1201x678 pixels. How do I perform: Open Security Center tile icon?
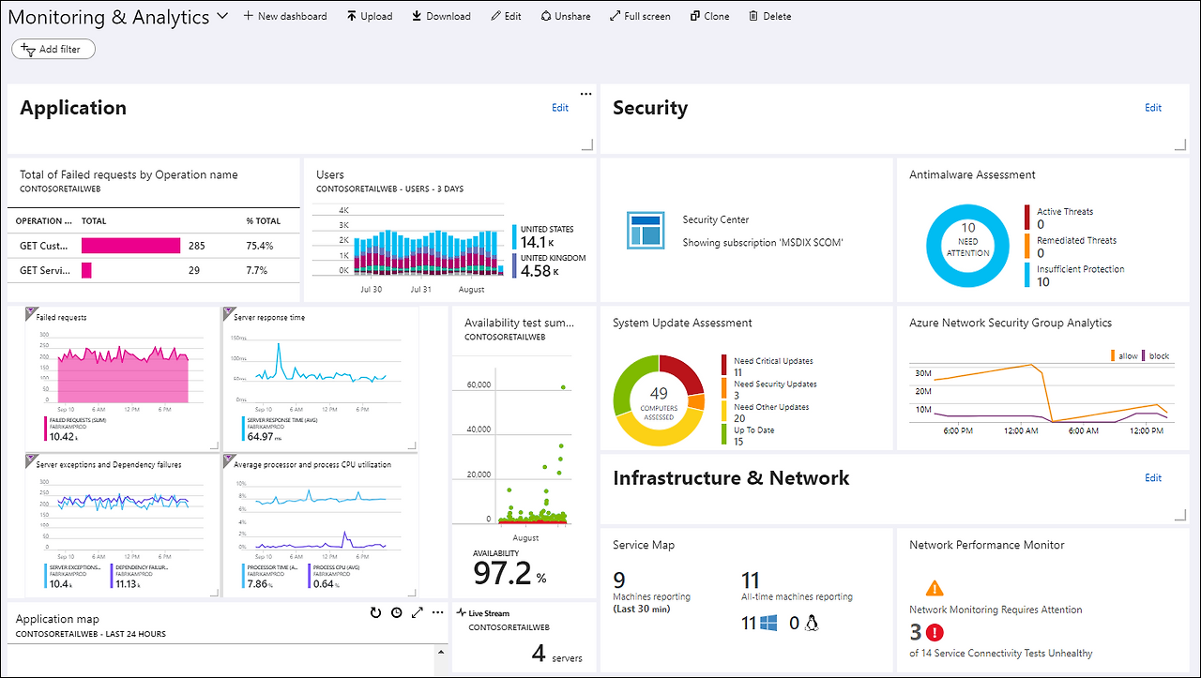646,231
